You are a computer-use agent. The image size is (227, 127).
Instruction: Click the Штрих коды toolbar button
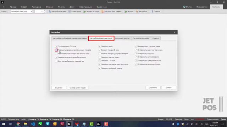75,11
